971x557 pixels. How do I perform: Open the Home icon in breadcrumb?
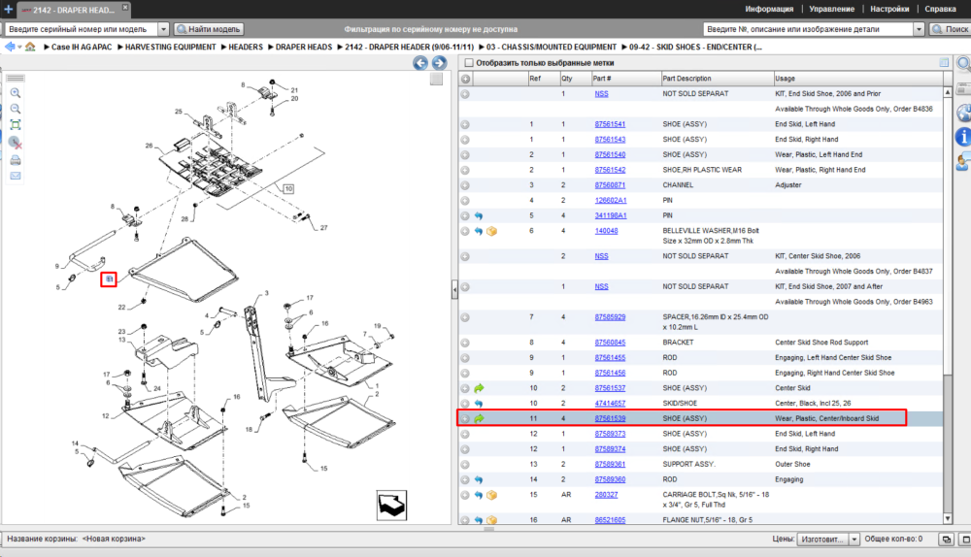[30, 47]
